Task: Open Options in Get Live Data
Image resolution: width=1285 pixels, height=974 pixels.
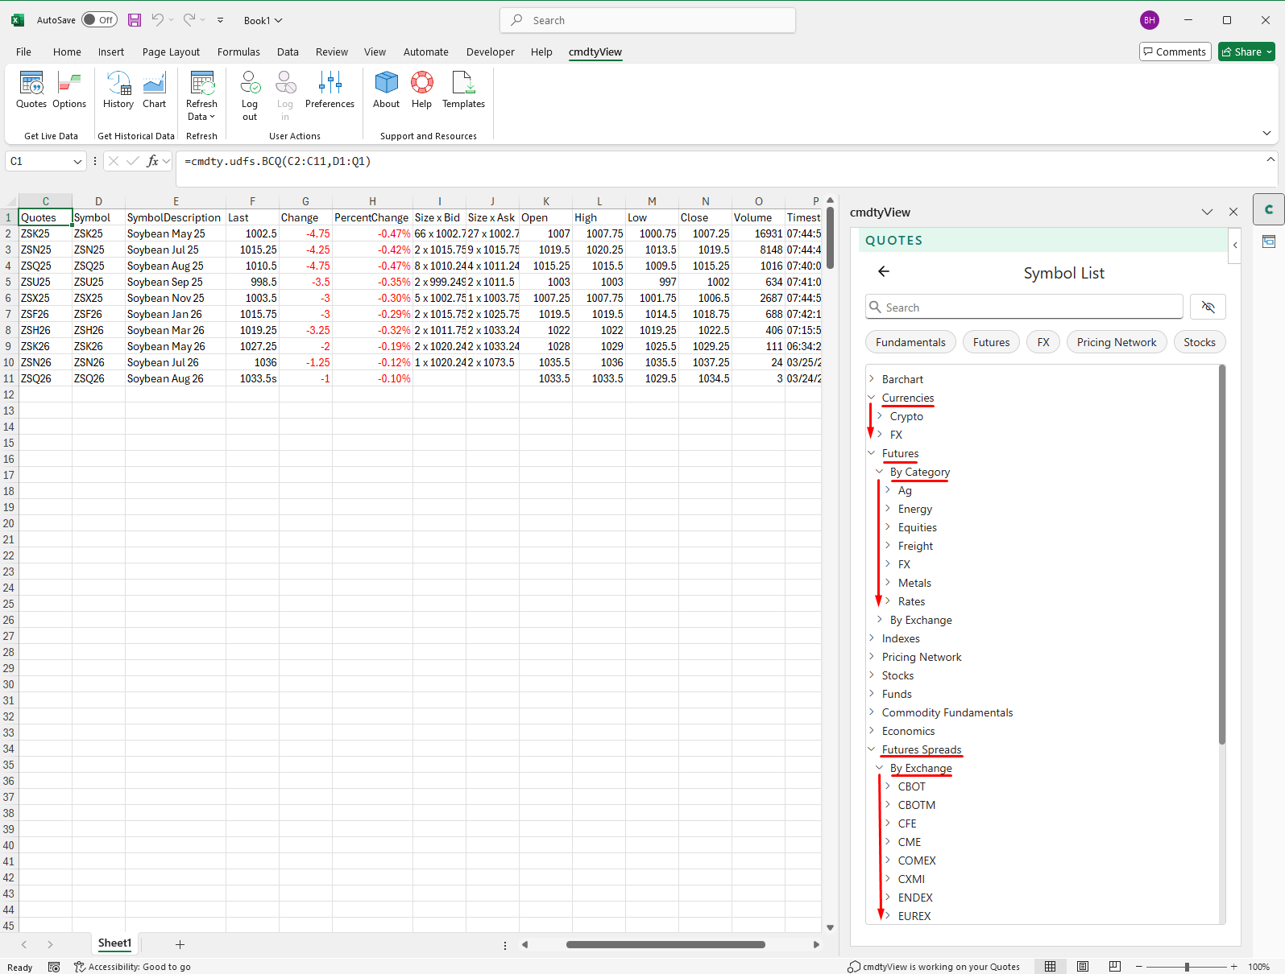Action: click(69, 90)
